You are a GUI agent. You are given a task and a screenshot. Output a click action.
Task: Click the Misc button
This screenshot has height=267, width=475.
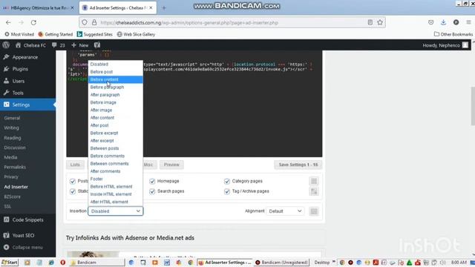(x=148, y=165)
